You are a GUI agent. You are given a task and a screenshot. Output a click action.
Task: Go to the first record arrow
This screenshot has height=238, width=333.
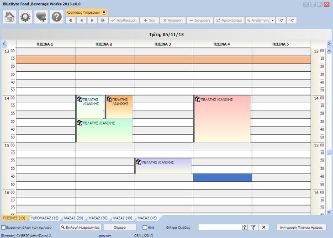[71, 20]
